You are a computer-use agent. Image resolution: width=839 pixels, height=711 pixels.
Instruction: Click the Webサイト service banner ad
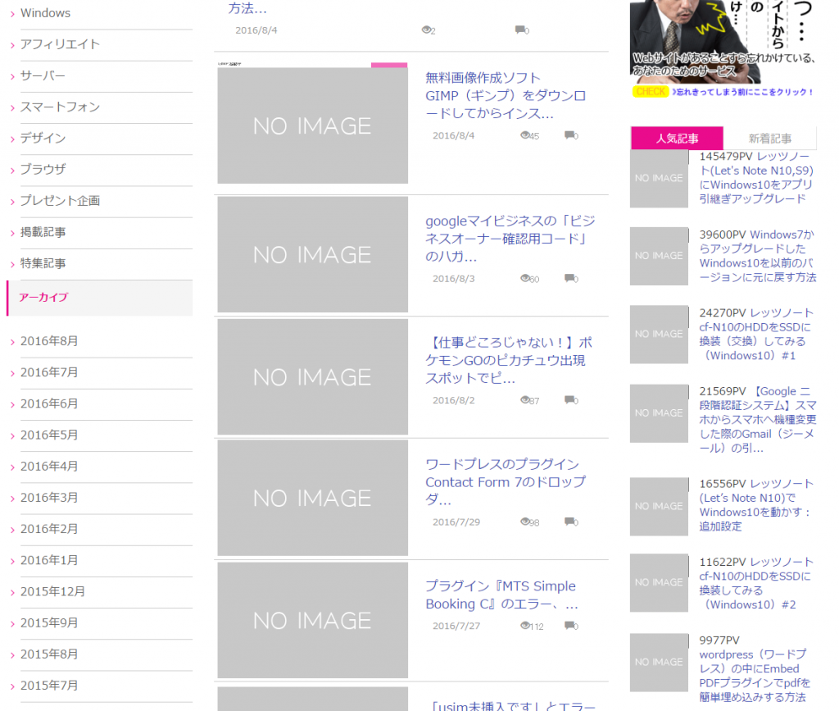pyautogui.click(x=723, y=48)
